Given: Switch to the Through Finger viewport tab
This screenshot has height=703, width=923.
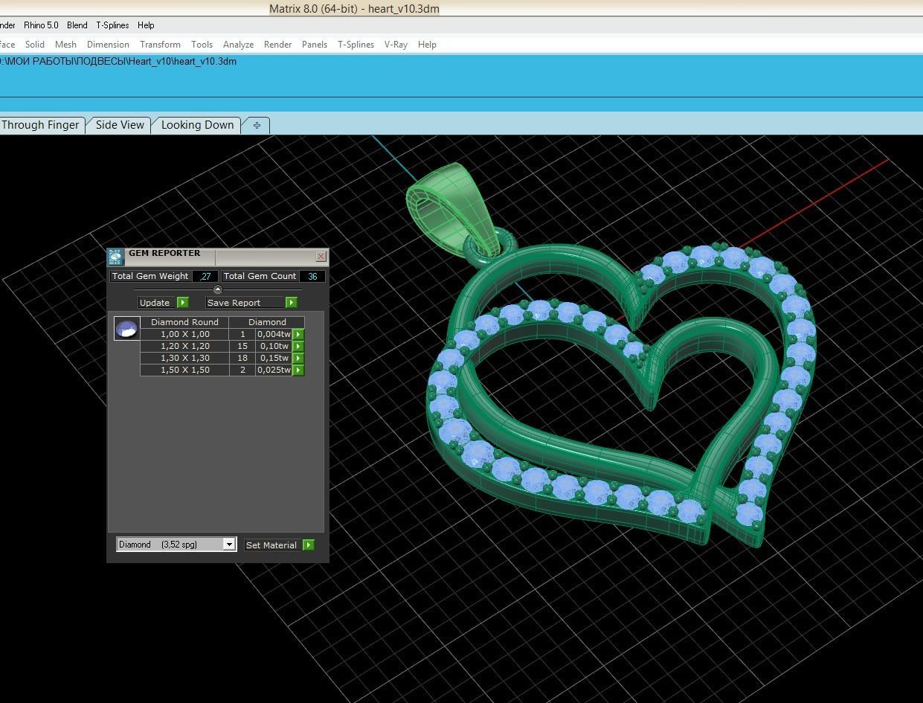Looking at the screenshot, I should pos(40,125).
